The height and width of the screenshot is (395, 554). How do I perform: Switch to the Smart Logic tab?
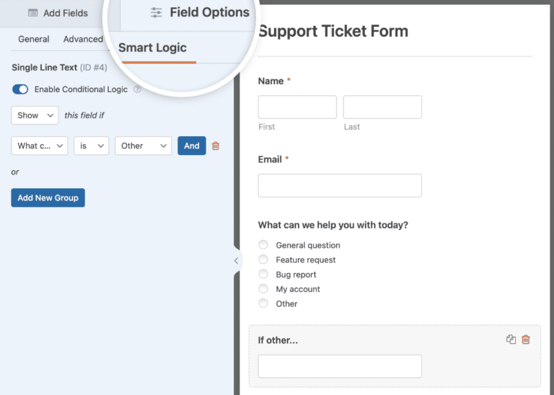point(152,48)
